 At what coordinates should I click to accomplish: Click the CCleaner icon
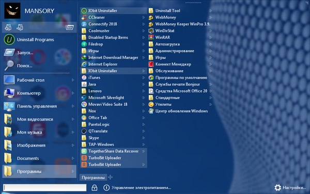tap(84, 18)
